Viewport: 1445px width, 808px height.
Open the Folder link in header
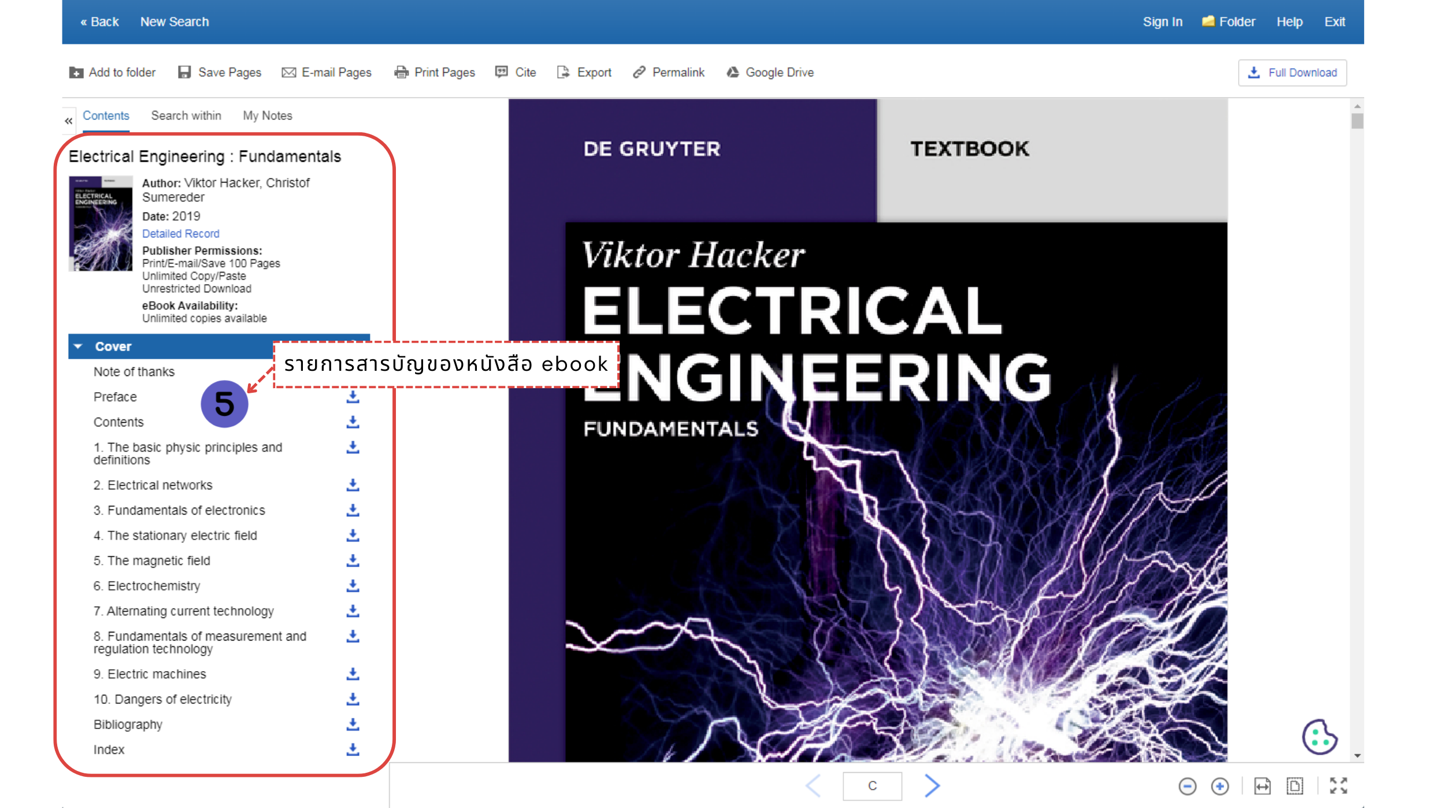pos(1228,22)
